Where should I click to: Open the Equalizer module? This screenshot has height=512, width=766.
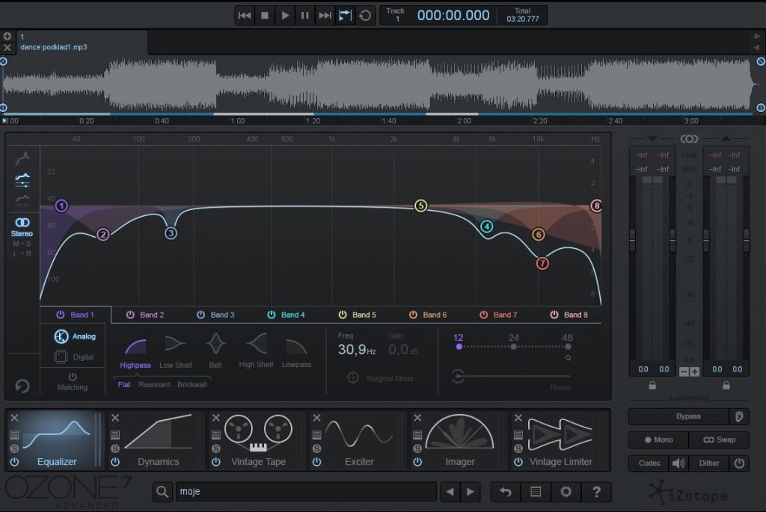(x=58, y=440)
